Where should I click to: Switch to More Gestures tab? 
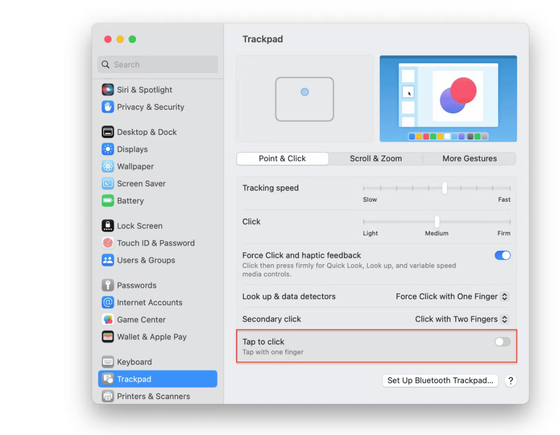click(x=469, y=159)
